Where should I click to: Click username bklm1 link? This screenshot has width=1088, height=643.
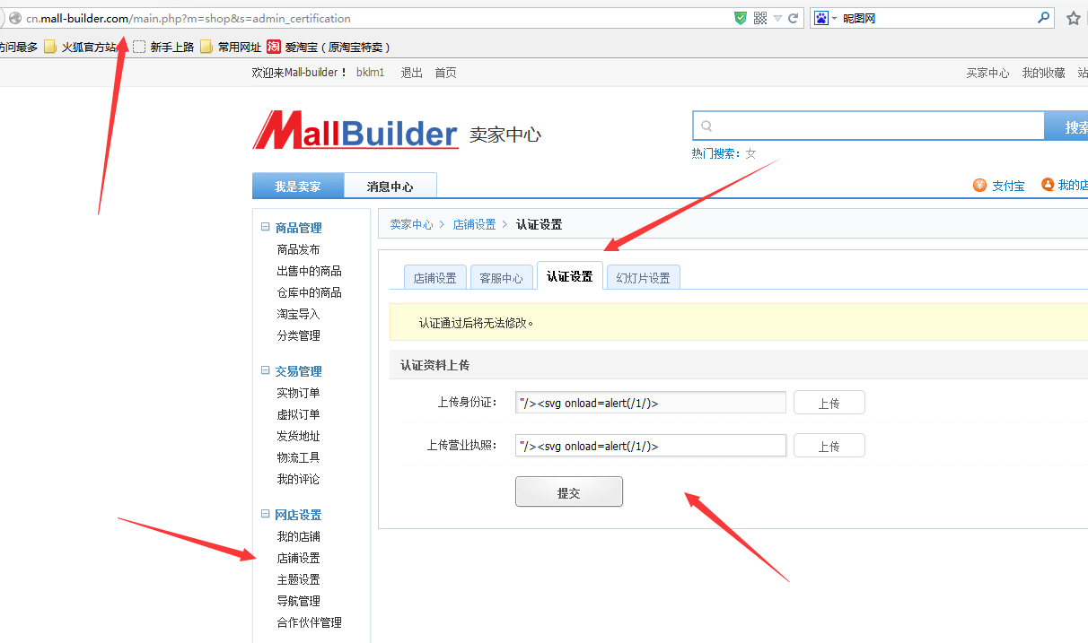370,73
